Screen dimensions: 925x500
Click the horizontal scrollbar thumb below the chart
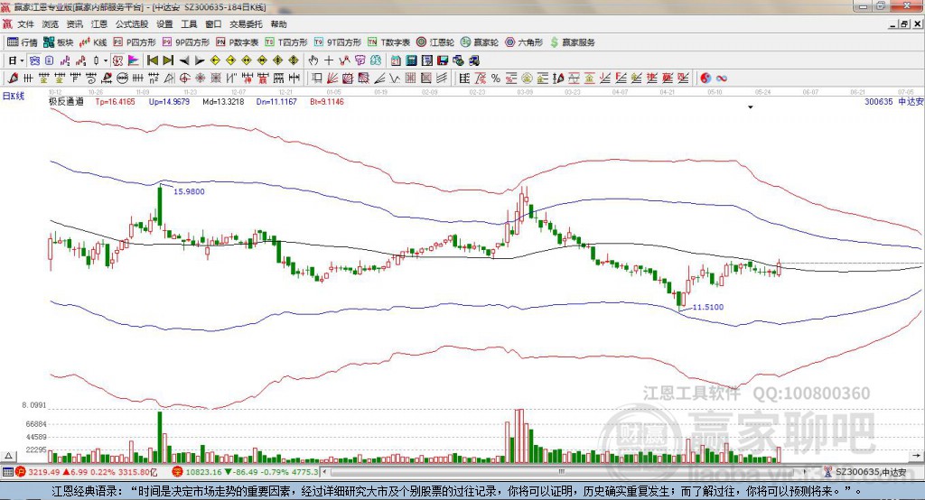tap(562, 472)
